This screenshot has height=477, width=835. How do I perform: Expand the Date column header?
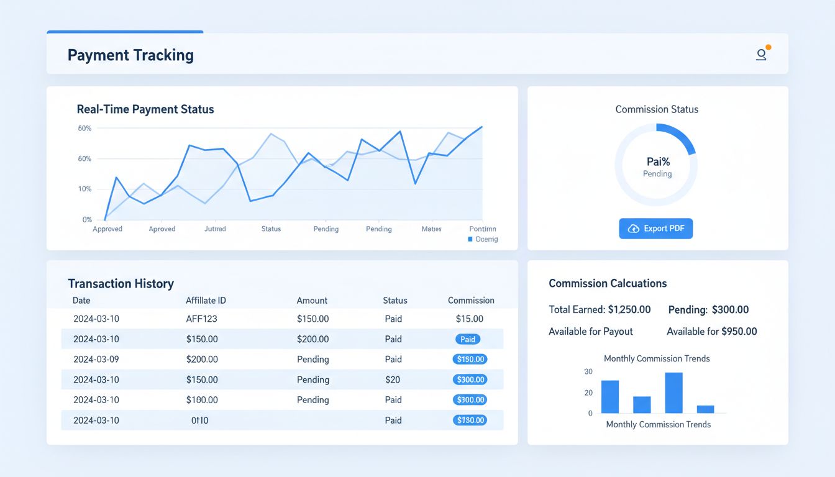click(x=81, y=300)
